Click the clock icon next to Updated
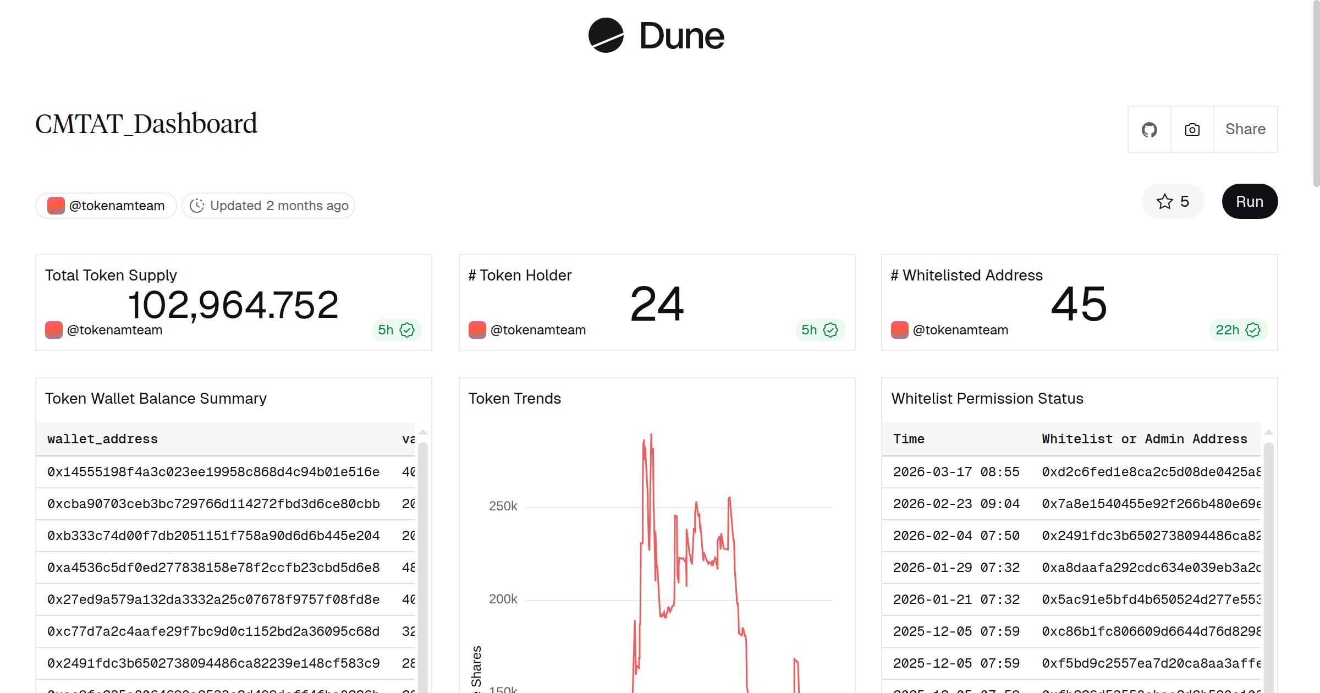 tap(197, 205)
